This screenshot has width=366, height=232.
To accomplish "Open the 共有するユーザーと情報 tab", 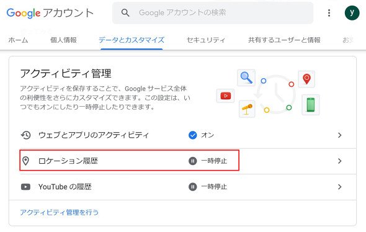I will point(284,40).
